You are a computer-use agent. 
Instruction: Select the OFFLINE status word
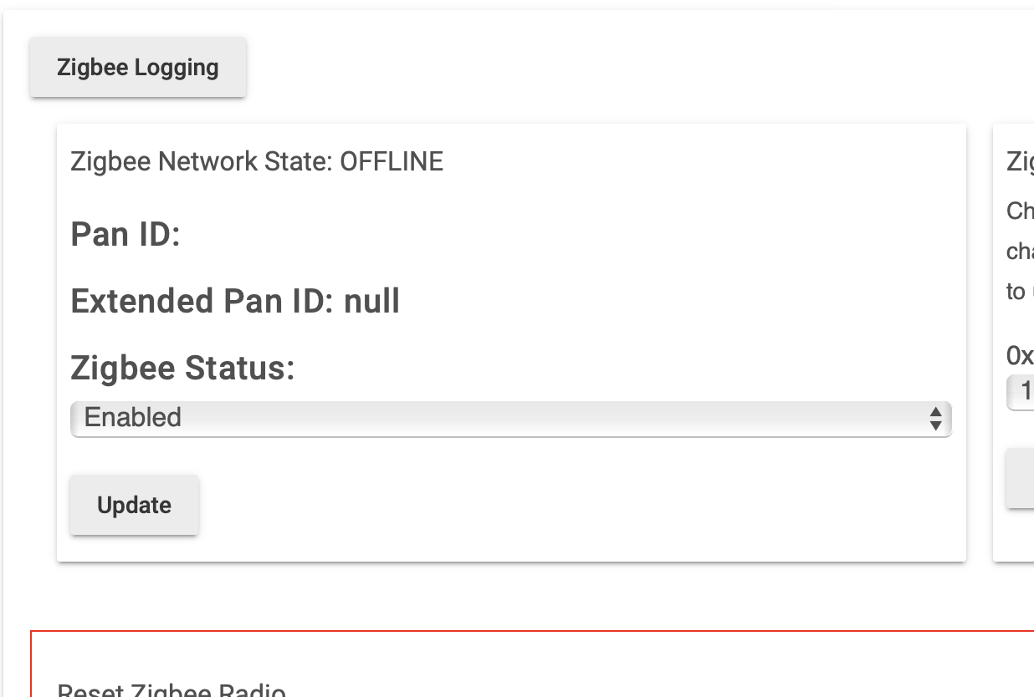392,161
